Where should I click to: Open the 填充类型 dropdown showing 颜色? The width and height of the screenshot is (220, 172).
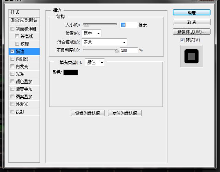click(95, 62)
